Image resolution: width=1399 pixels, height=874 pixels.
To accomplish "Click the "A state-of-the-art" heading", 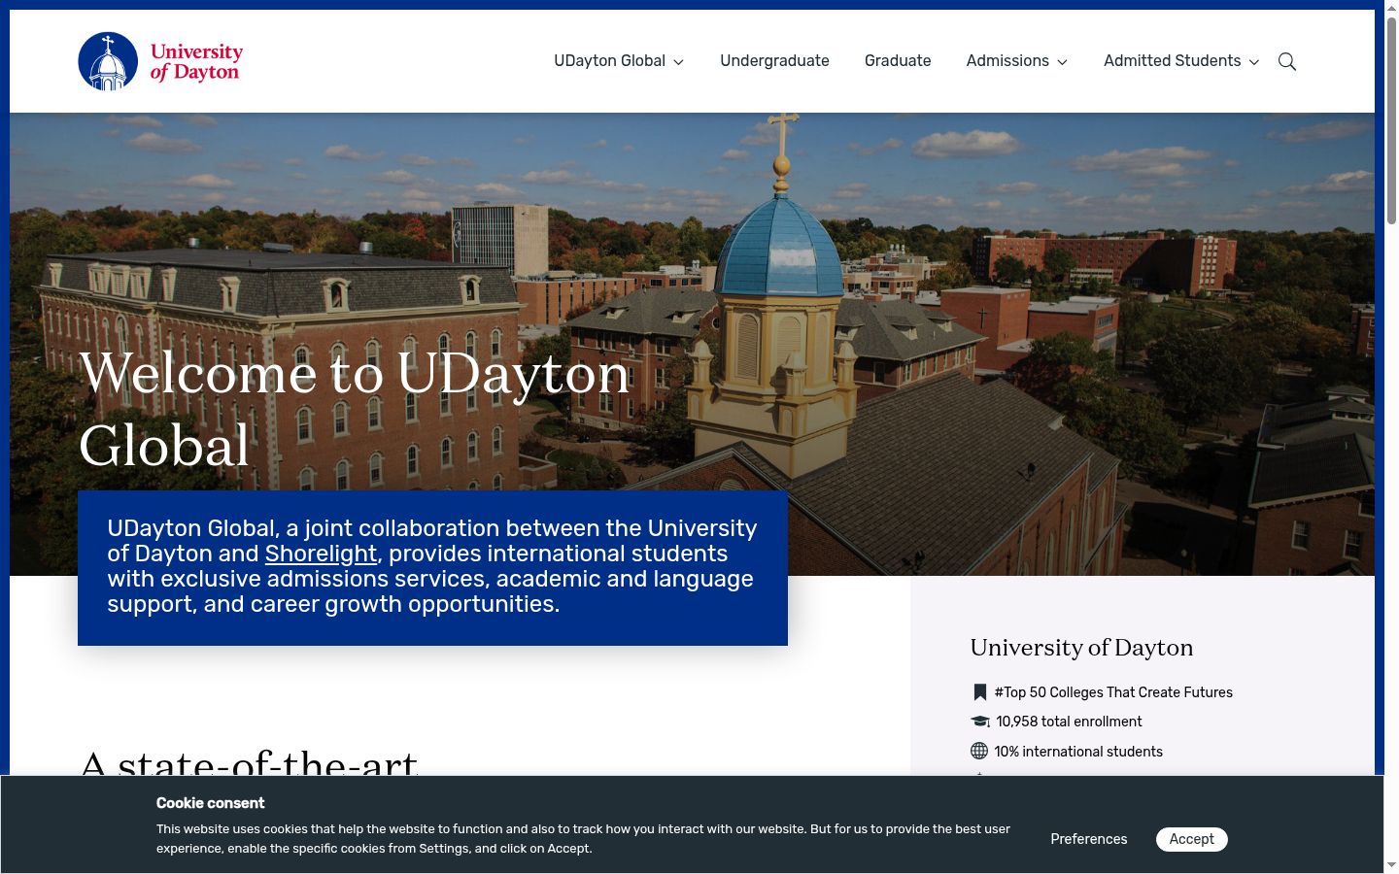I will [x=250, y=762].
